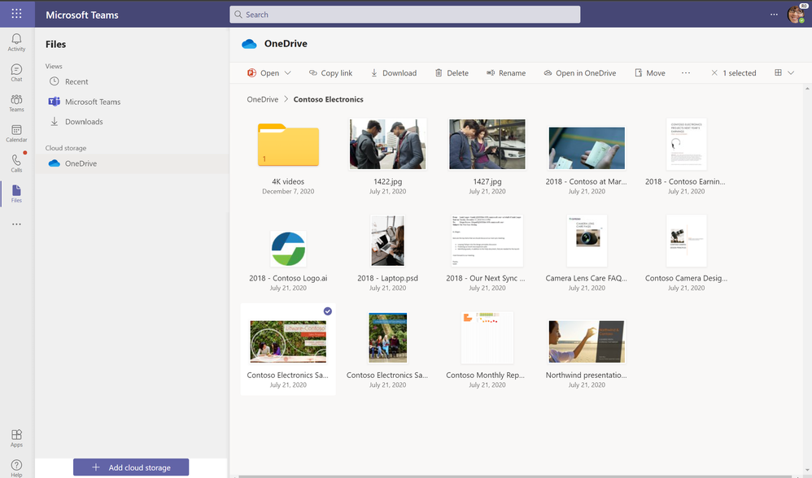
Task: Select Northwind presentatio... file
Action: coord(586,341)
